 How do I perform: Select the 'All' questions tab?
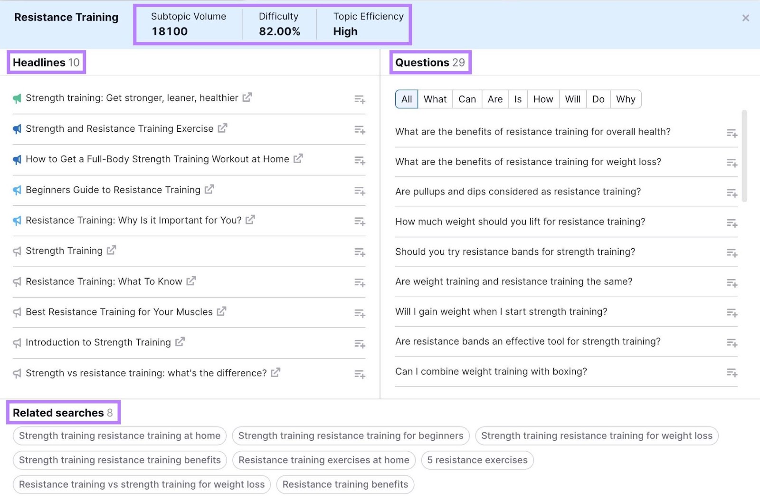[x=406, y=99]
